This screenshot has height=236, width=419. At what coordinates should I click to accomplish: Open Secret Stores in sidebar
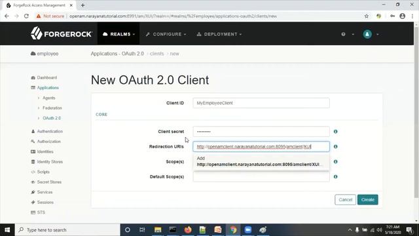click(x=49, y=182)
